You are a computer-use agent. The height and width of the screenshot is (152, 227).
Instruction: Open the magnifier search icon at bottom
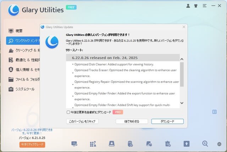pos(205,144)
